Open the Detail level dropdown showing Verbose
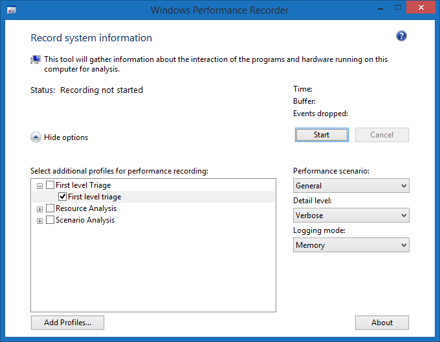The height and width of the screenshot is (342, 440). click(351, 216)
